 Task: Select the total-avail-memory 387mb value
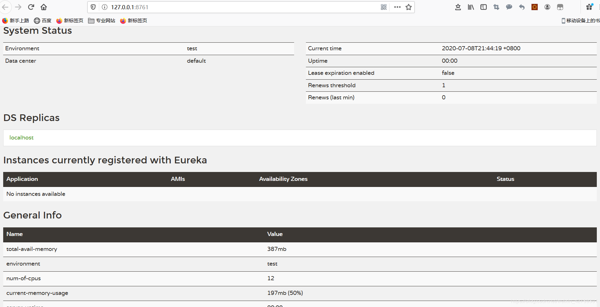pyautogui.click(x=277, y=249)
